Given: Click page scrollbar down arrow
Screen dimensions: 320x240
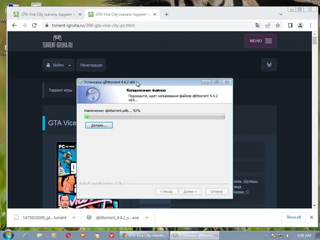Looking at the screenshot, I should point(314,206).
